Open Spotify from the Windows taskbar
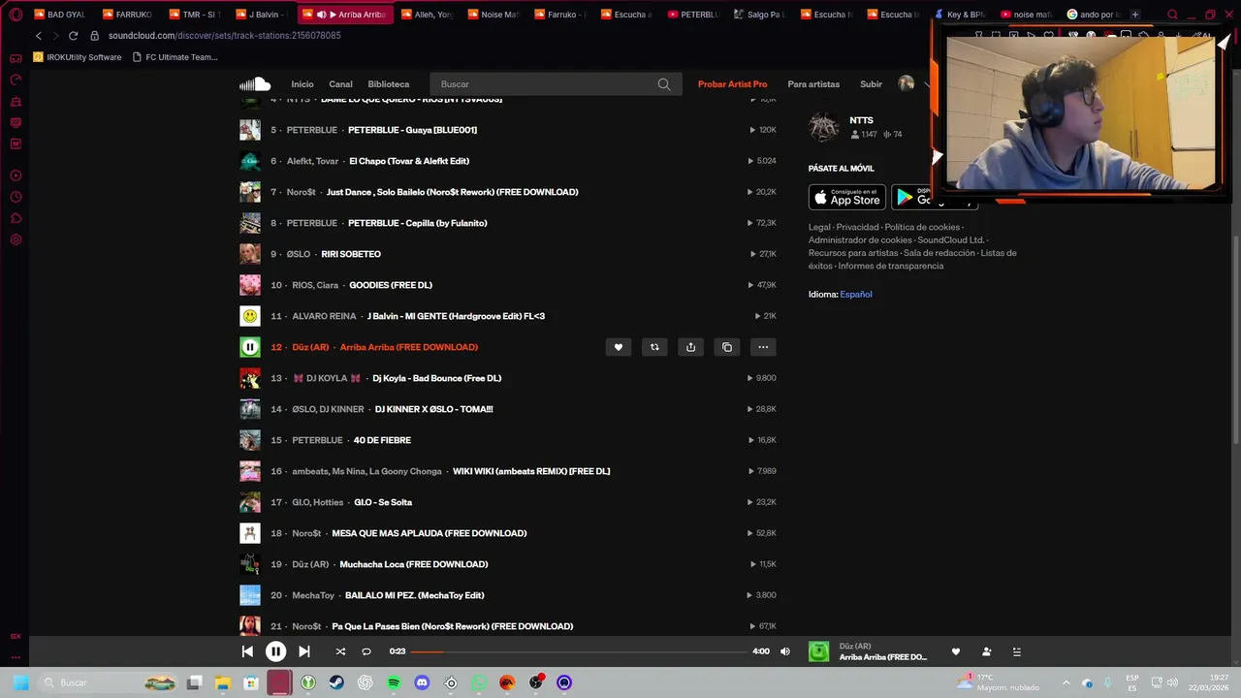1241x698 pixels. pos(394,682)
